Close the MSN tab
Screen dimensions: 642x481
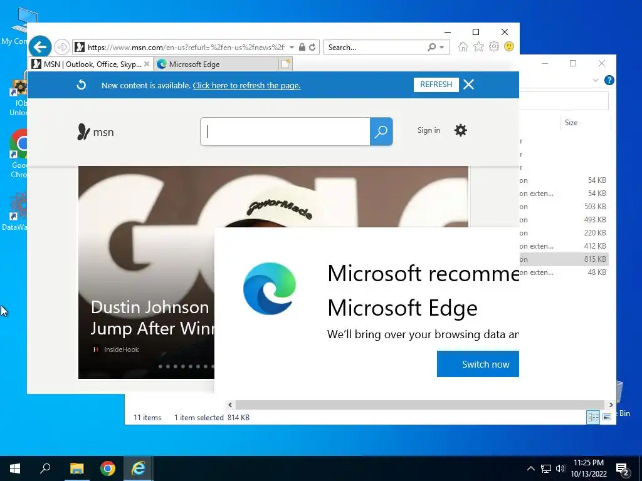tap(147, 65)
